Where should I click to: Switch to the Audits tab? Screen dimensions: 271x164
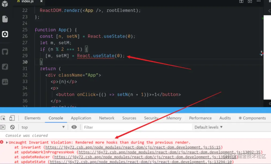[x=225, y=118]
